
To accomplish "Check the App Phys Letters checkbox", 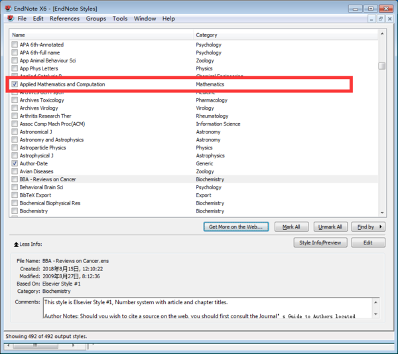I will tap(15, 68).
